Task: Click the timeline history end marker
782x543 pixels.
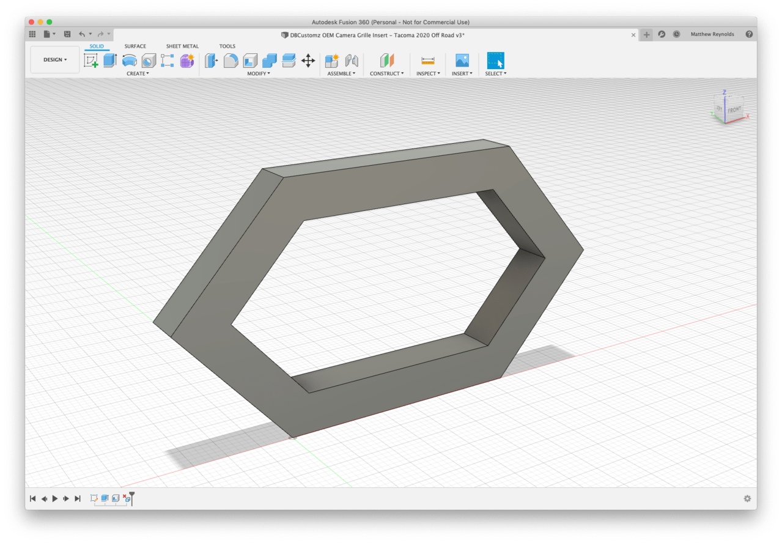Action: (x=132, y=498)
